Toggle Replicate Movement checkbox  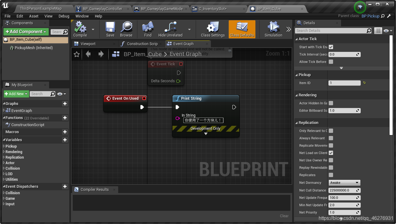pos(331,145)
